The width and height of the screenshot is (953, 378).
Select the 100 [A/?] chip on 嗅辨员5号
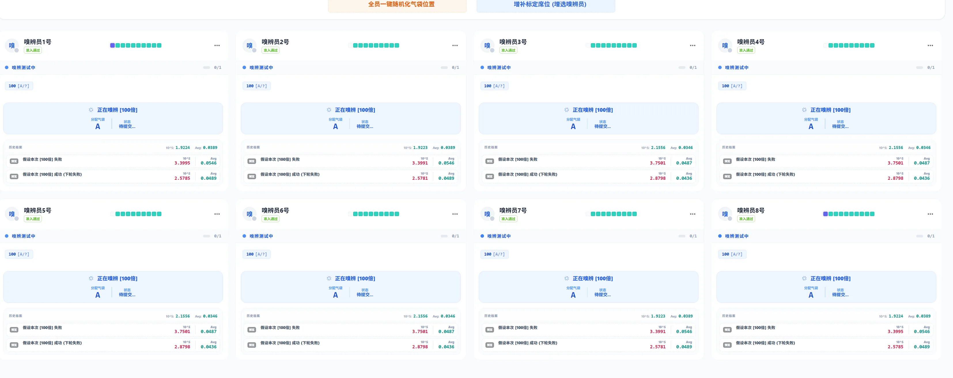click(x=19, y=254)
